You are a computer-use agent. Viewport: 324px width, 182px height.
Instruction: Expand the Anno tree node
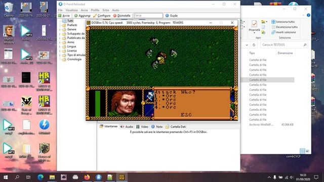coord(60,42)
